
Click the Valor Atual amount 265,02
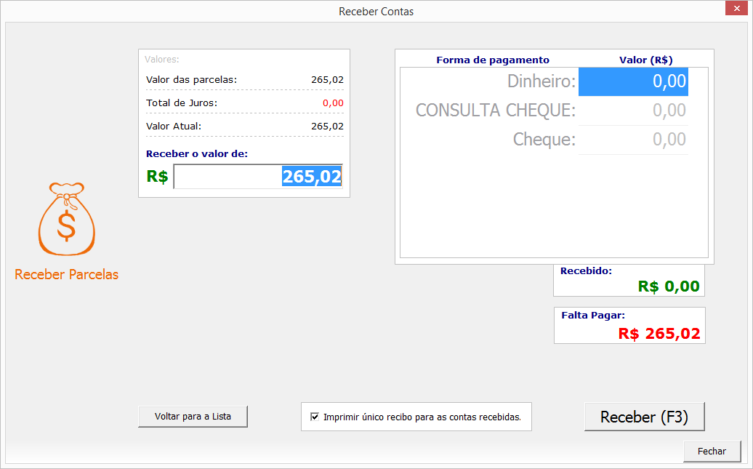point(327,127)
